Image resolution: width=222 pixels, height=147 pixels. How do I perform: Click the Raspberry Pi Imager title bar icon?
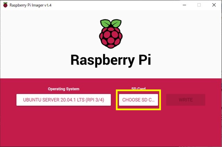pos(6,5)
